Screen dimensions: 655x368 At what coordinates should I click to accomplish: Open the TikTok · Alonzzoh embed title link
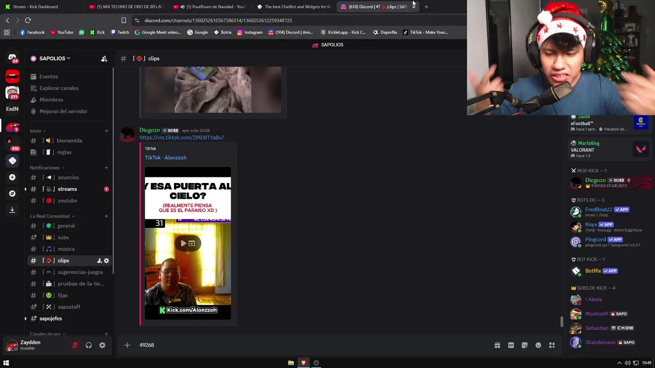165,157
